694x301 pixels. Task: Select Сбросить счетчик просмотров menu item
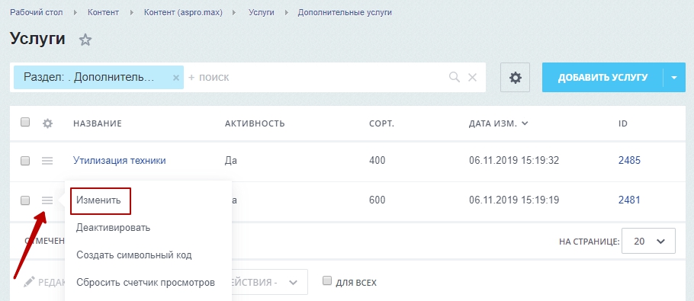(x=146, y=283)
